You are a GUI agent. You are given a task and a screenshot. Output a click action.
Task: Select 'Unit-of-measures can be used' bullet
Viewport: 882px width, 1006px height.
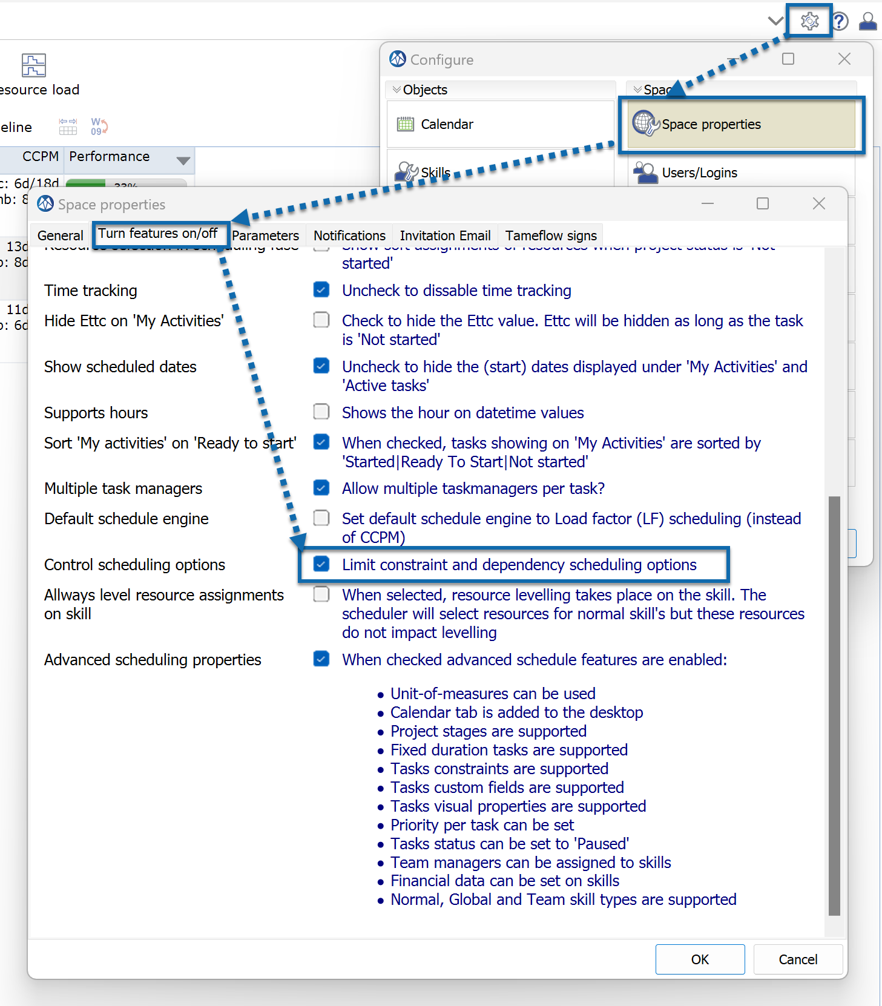[x=493, y=694]
